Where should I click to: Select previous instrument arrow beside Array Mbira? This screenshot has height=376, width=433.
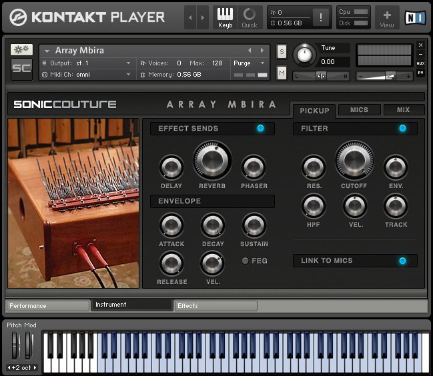(x=250, y=50)
